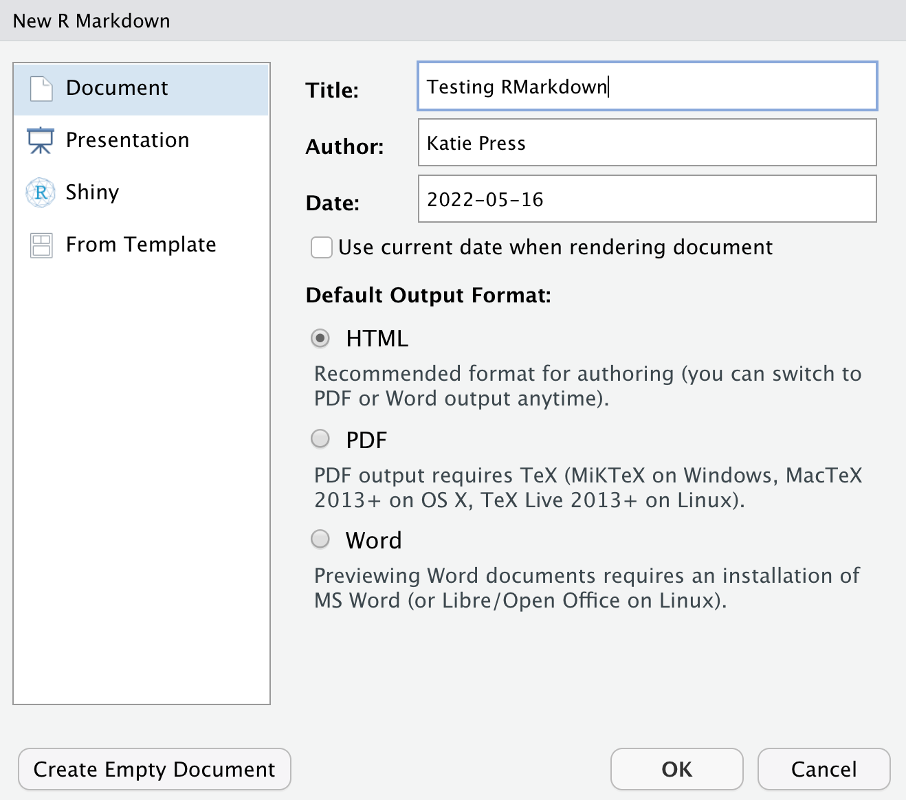Click the HTML format label
The width and height of the screenshot is (906, 800).
[x=377, y=339]
